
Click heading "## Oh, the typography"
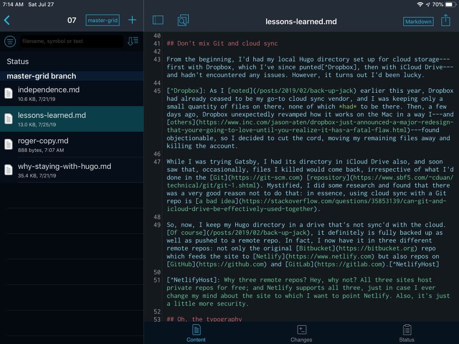204,319
